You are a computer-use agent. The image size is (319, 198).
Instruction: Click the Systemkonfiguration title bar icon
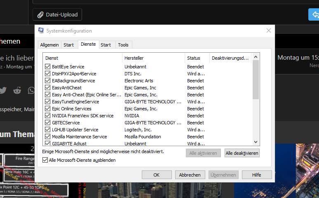(x=41, y=30)
